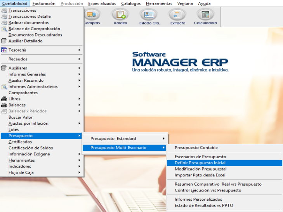This screenshot has width=283, height=212.
Task: Open Certificados menu entry
Action: pos(42,142)
